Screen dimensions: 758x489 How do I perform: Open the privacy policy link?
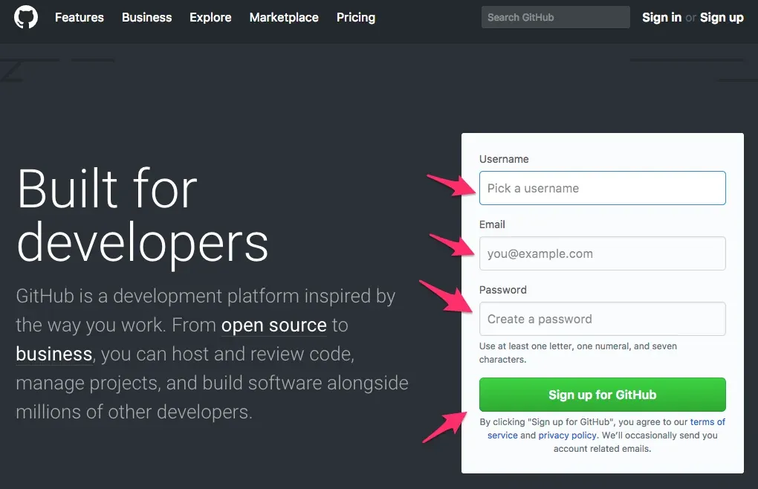click(x=567, y=435)
